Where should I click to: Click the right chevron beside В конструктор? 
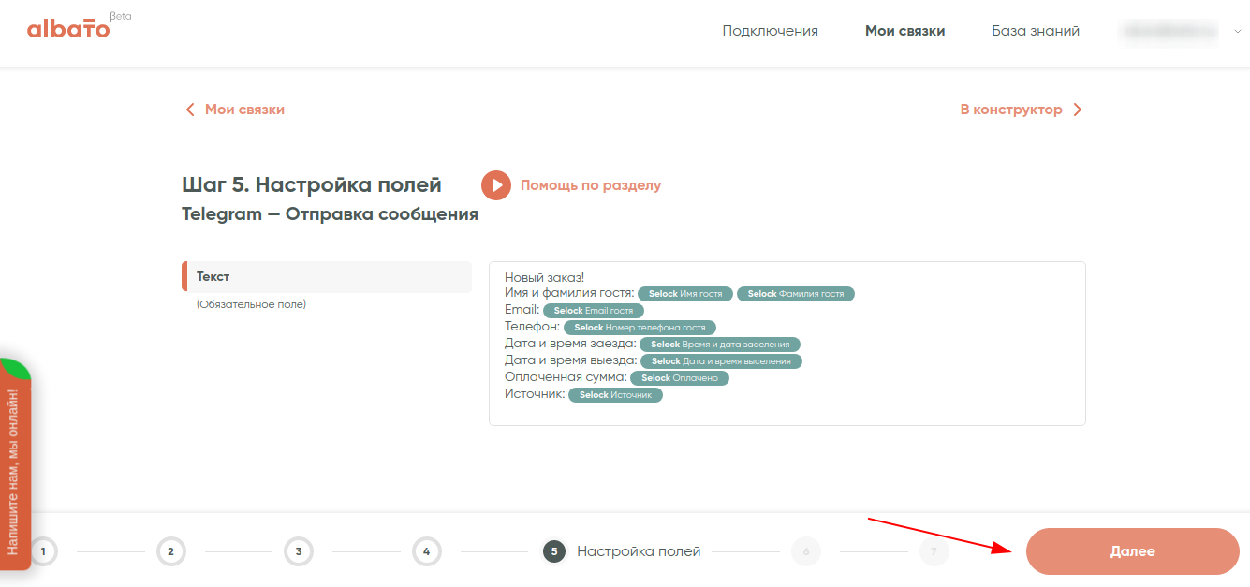[x=1078, y=110]
